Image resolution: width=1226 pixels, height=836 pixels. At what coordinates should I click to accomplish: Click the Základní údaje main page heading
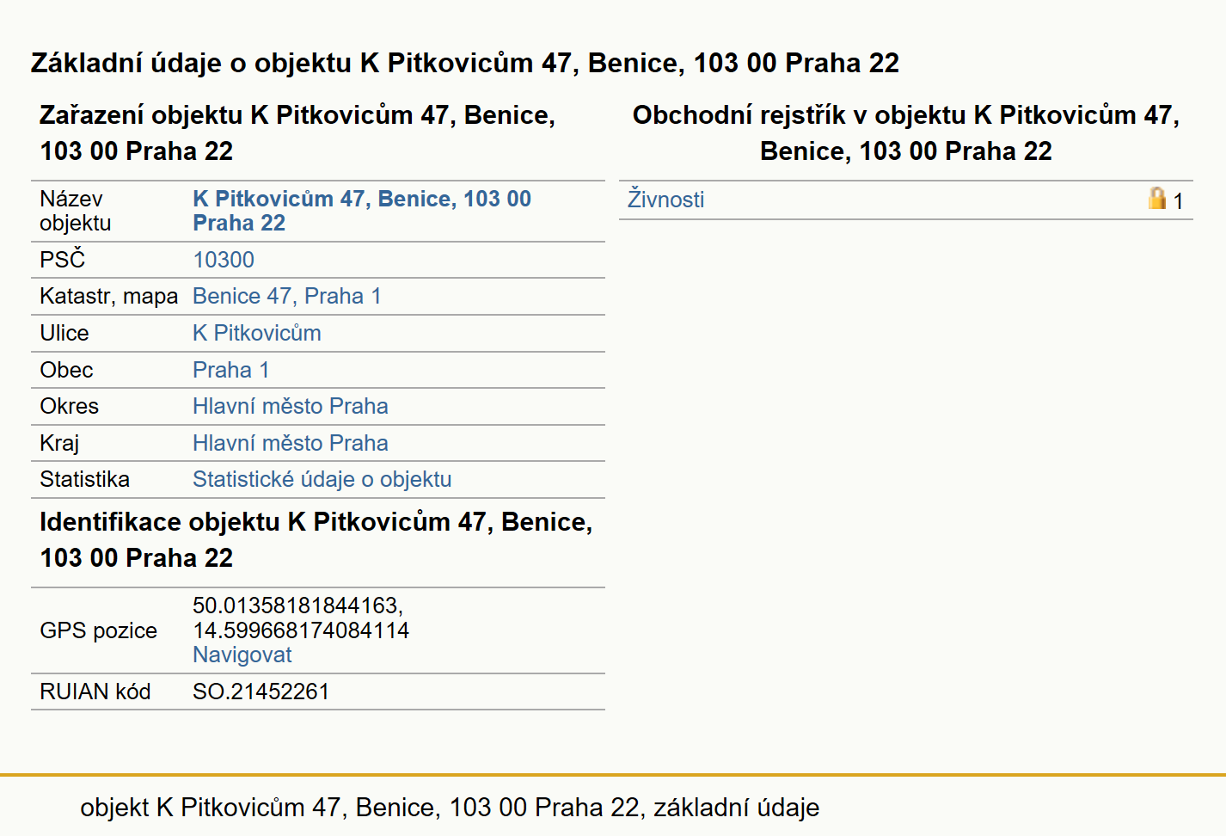(465, 63)
